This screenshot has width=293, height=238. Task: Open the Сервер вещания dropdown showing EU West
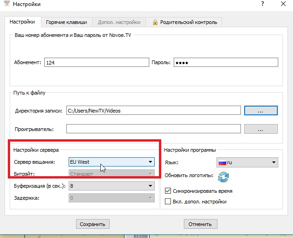point(111,162)
